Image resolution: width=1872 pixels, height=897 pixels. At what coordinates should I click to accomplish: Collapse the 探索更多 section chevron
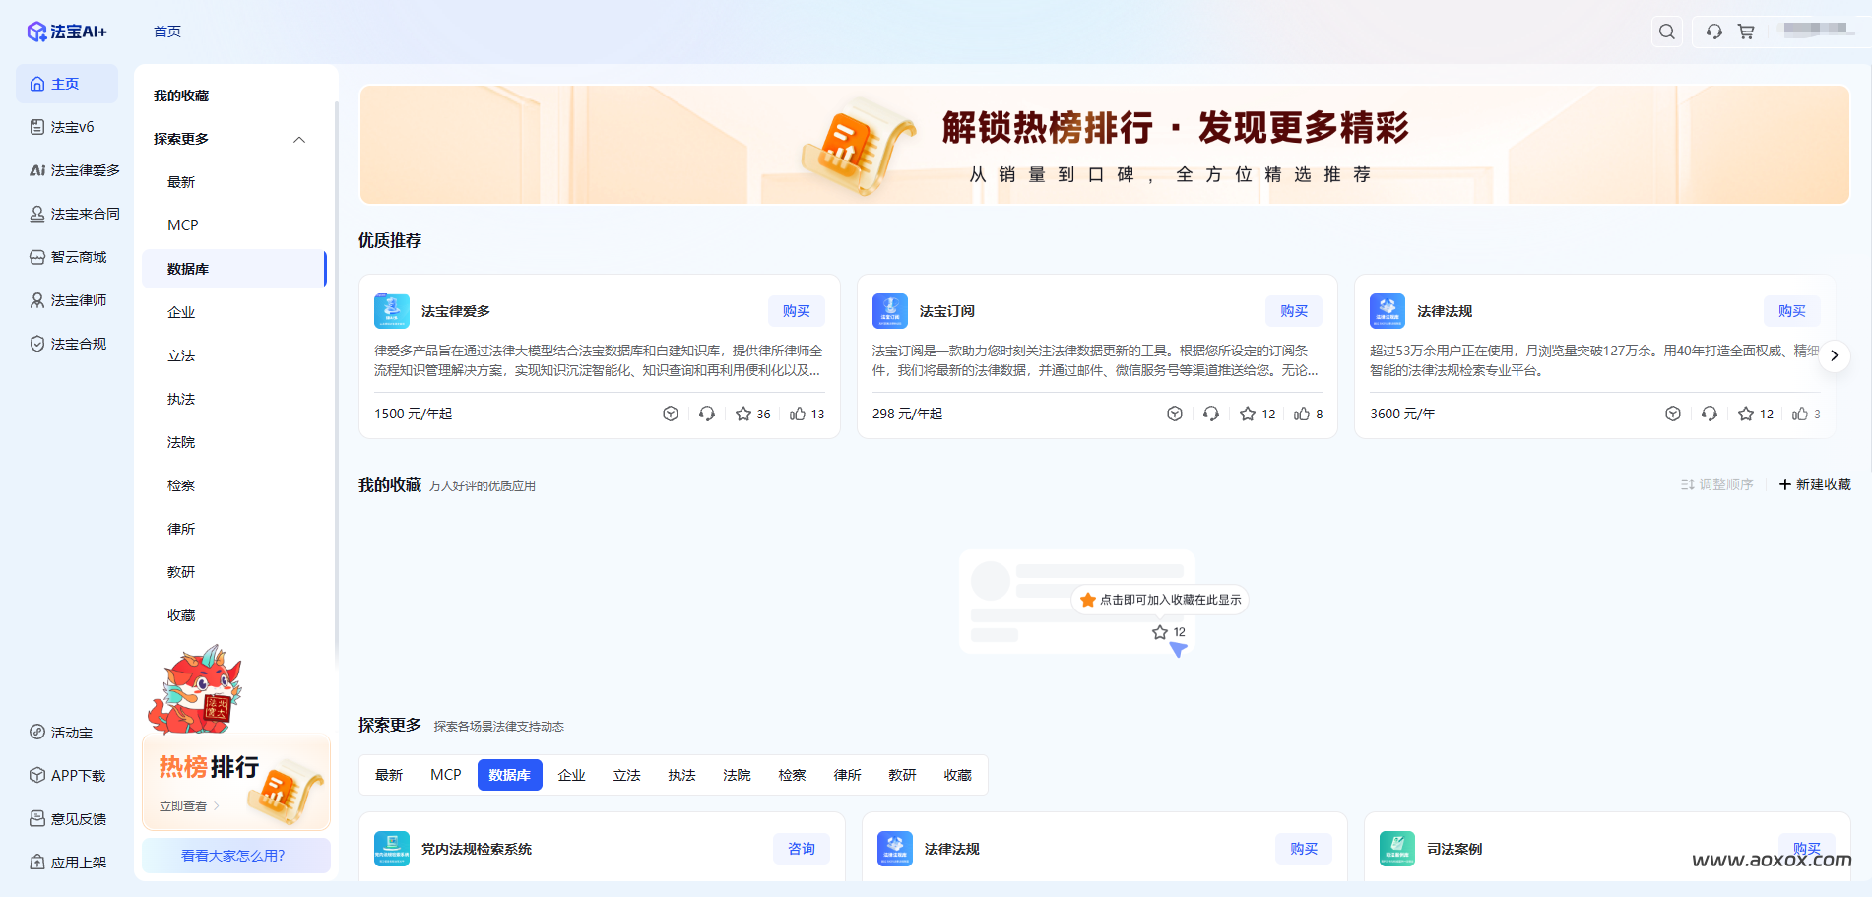click(299, 139)
